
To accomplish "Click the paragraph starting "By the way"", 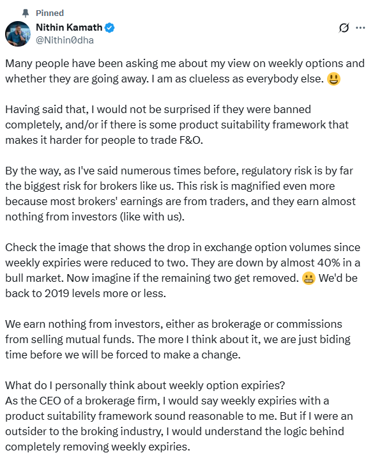I will (x=181, y=194).
